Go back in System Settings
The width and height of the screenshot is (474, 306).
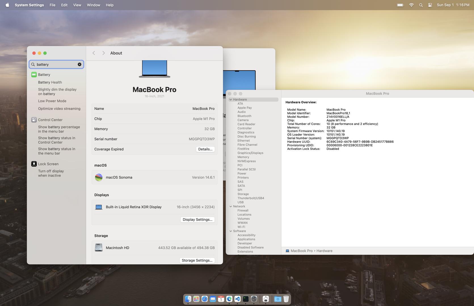click(94, 53)
